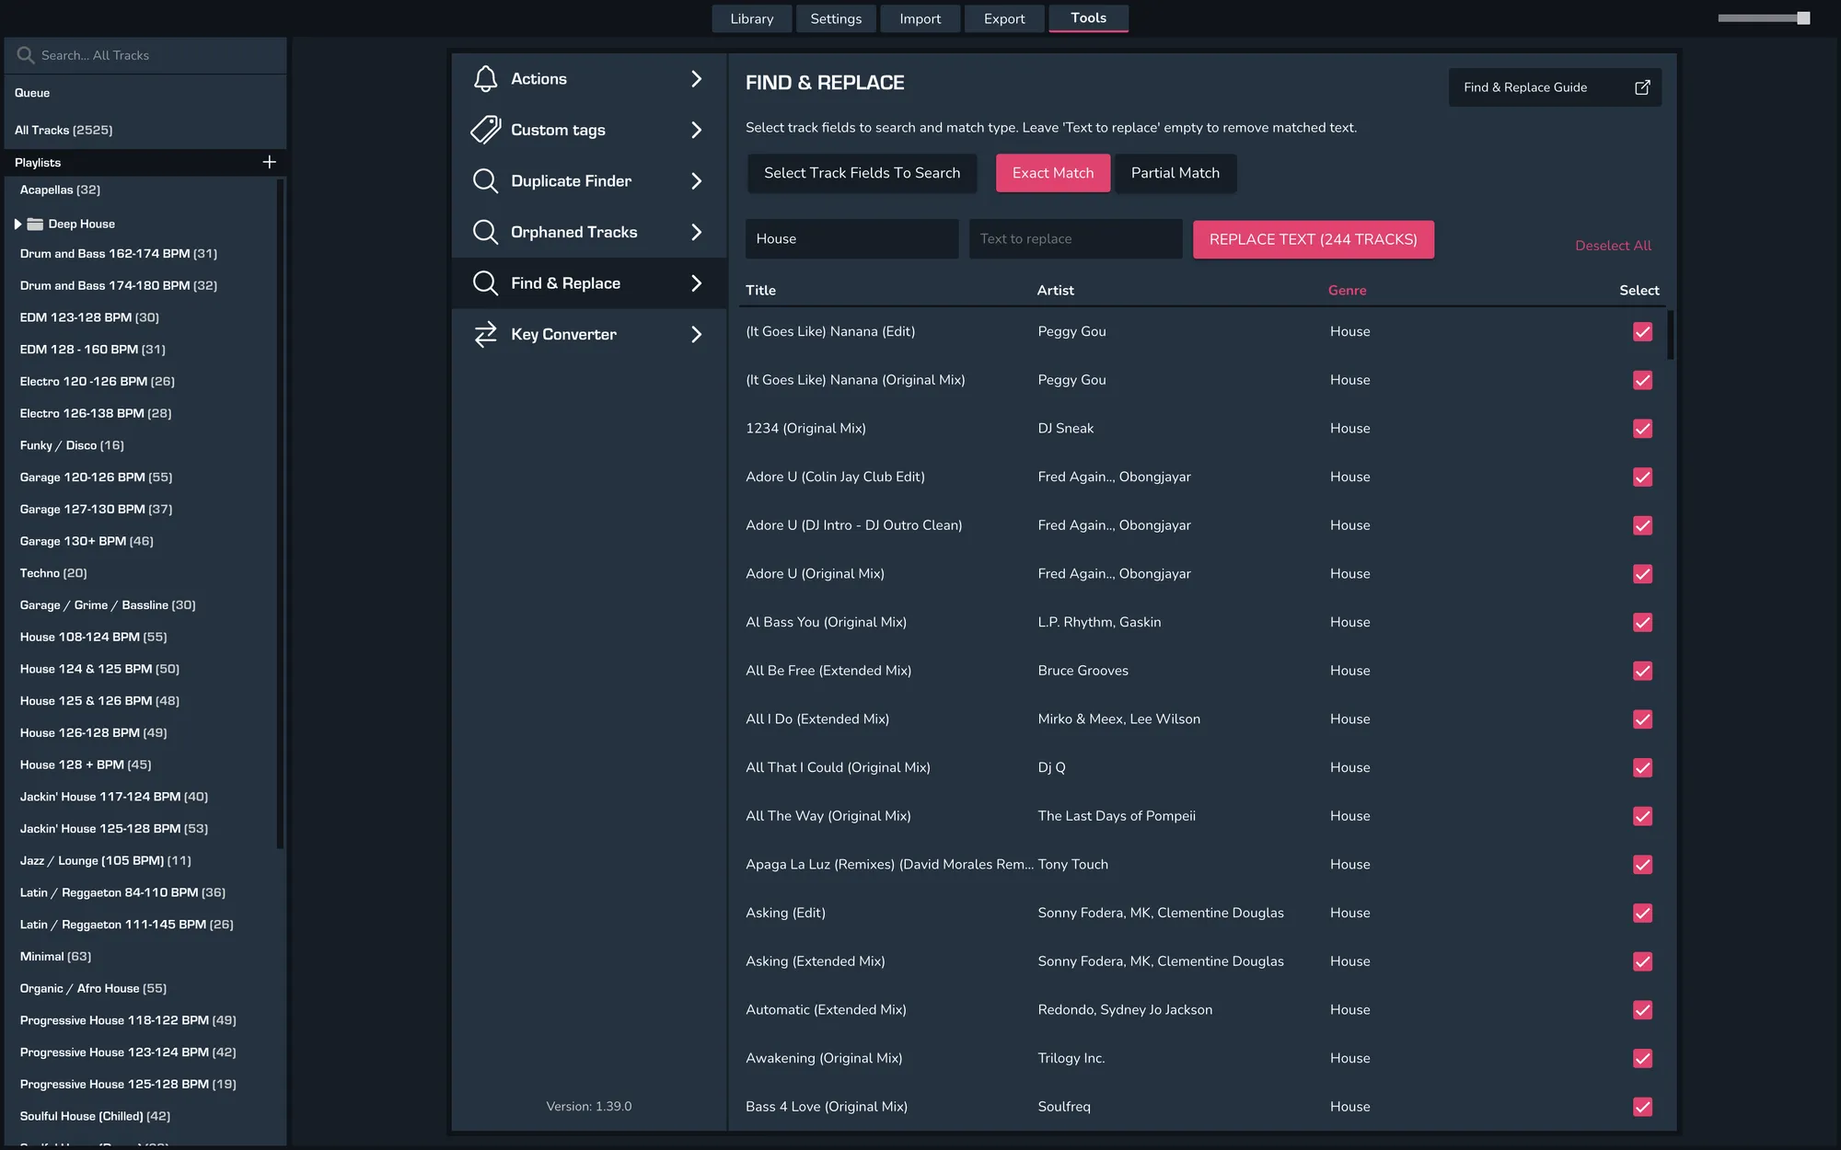The image size is (1841, 1150).
Task: Open the Actions chevron arrow
Action: [x=696, y=79]
